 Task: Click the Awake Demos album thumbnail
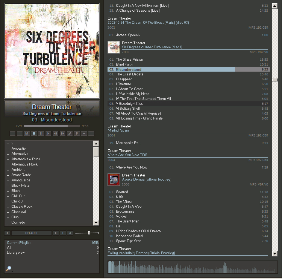pos(114,179)
